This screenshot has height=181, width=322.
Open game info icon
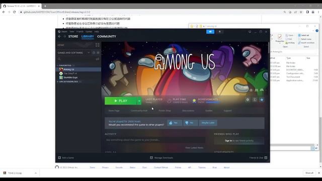tap(255, 100)
